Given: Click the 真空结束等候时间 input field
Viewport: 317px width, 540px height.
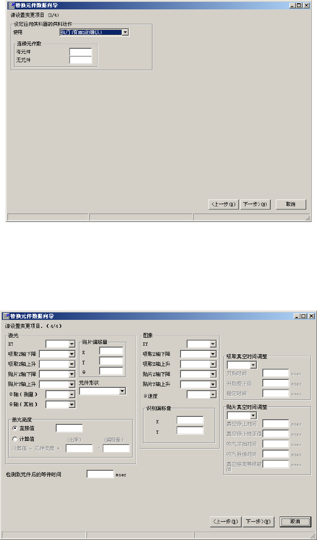Looking at the screenshot, I should coord(276,464).
